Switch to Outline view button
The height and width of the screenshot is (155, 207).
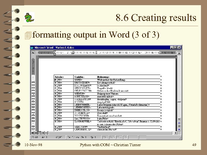point(43,133)
